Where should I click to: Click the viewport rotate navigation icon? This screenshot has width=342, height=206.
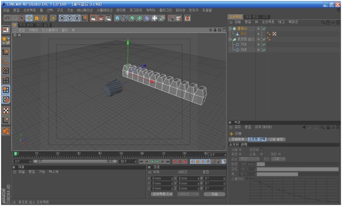[x=219, y=30]
